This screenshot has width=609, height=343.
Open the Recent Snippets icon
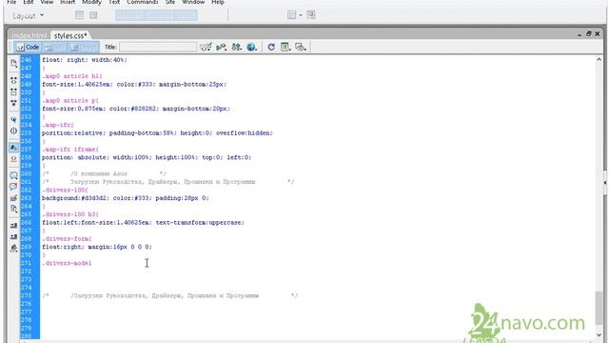[13, 210]
